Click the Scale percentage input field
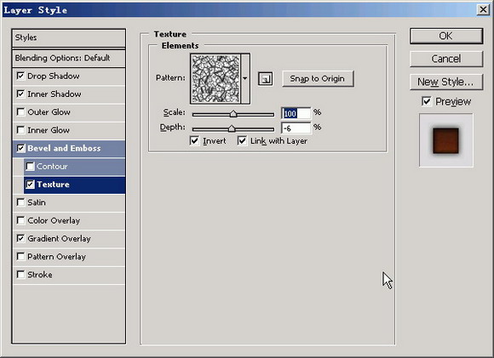 click(296, 113)
